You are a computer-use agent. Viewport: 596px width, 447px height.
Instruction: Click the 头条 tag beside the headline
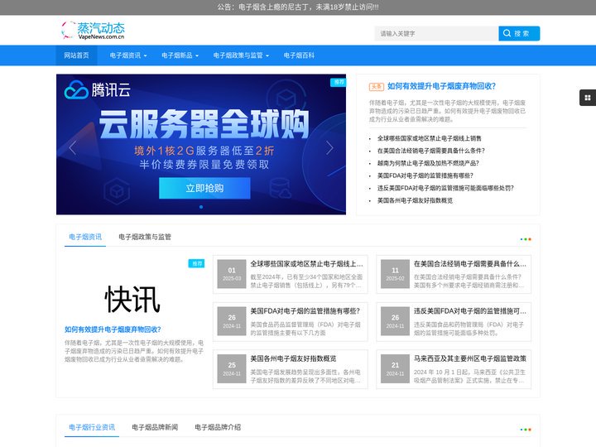[377, 87]
